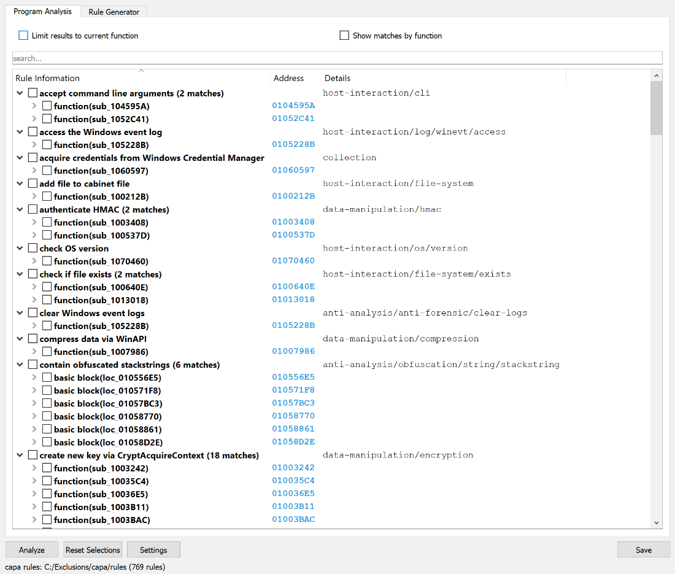Expand function(sub_104595A) tree item
This screenshot has width=675, height=574.
[x=35, y=106]
